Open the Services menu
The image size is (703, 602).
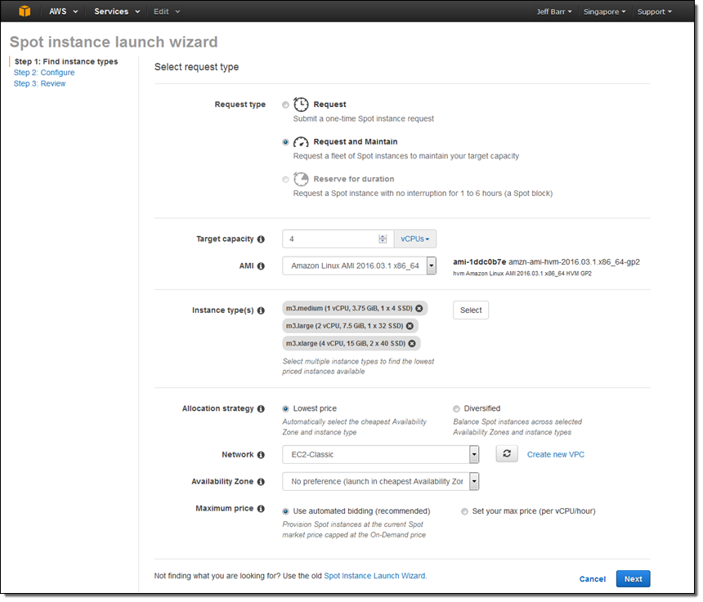117,11
